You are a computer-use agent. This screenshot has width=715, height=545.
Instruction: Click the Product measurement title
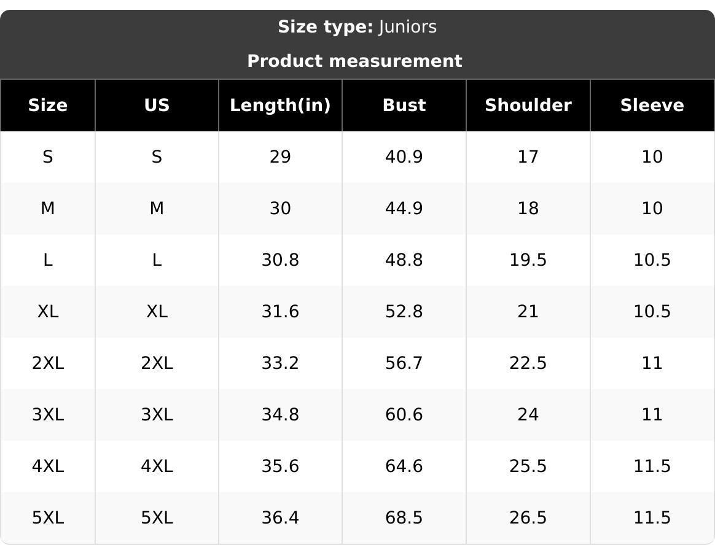354,61
